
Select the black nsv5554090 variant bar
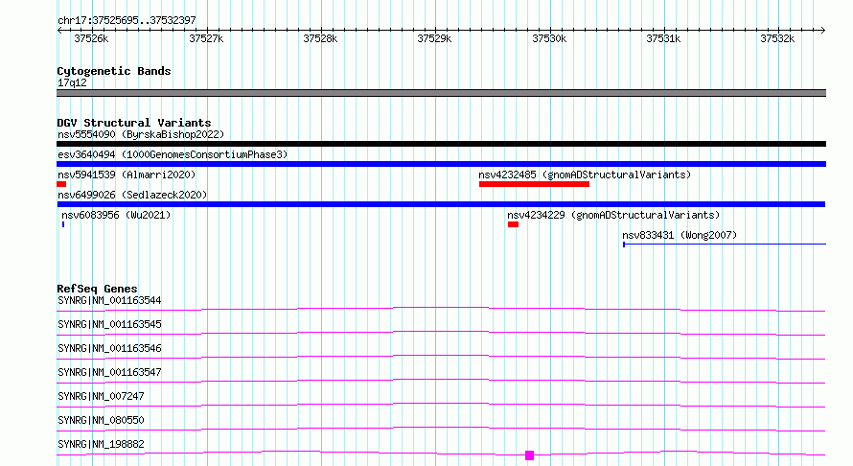pyautogui.click(x=441, y=144)
